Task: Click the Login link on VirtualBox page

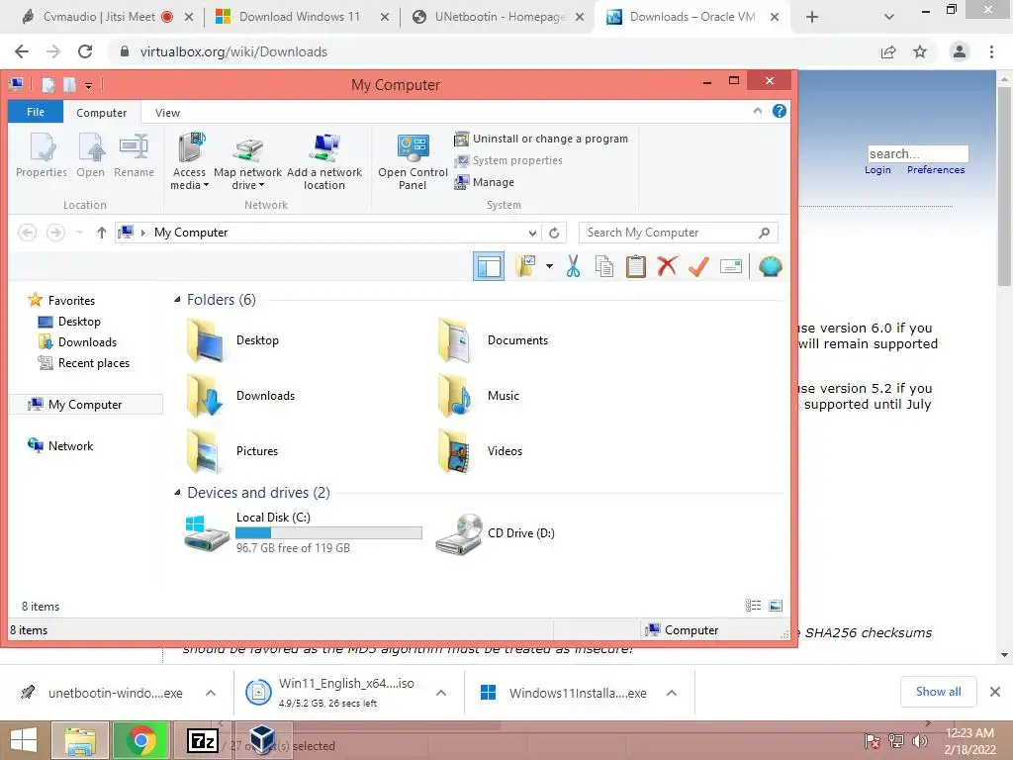Action: tap(877, 170)
